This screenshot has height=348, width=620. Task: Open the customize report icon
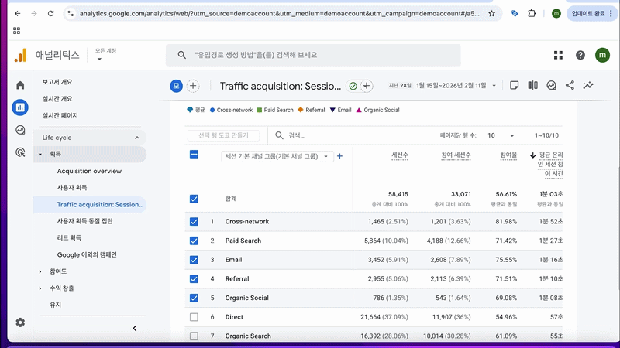[551, 85]
